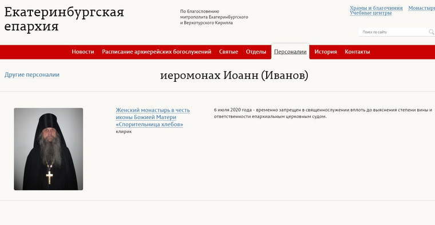Go to the Святые section
Viewport: 435px width, 225px height.
[228, 52]
